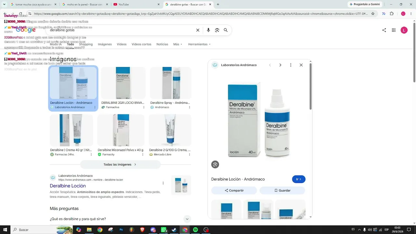Click the Todas las imágenes button
Image resolution: width=416 pixels, height=234 pixels.
[x=120, y=164]
